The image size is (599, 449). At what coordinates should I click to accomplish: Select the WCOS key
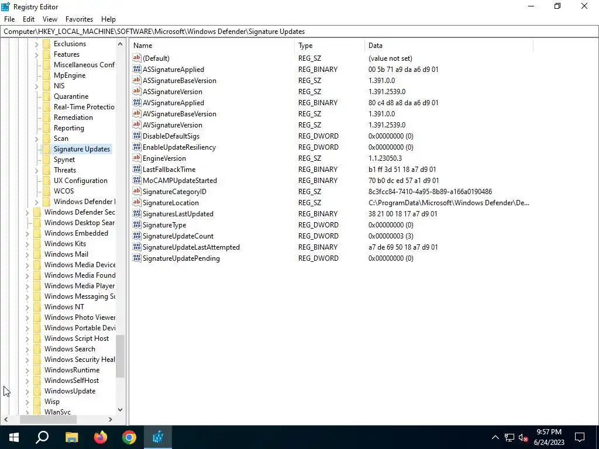pos(64,191)
